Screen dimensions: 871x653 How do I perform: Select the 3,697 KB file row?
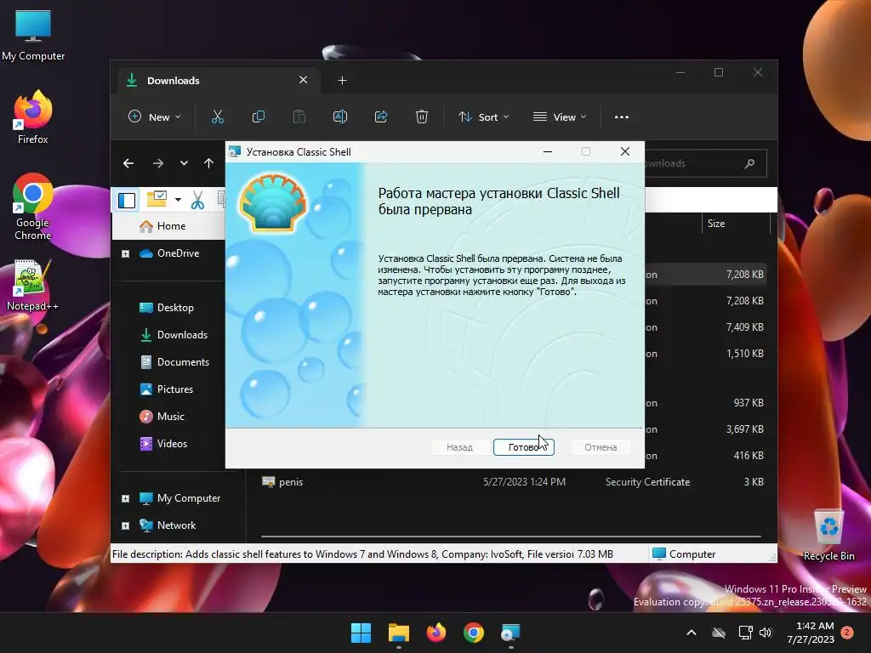(705, 429)
